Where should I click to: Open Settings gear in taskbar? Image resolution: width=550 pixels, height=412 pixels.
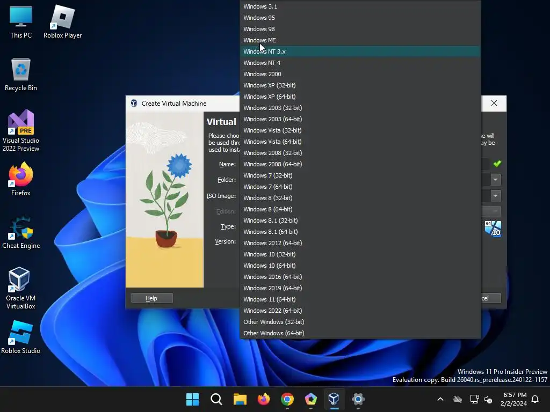(x=358, y=399)
